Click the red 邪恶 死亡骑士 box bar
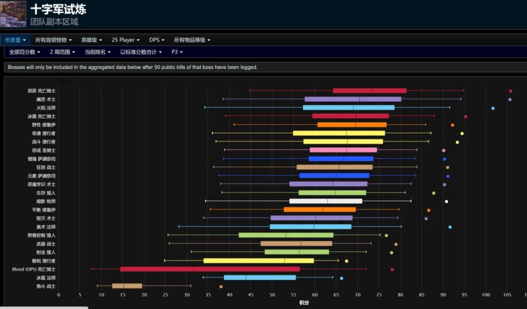The width and height of the screenshot is (527, 309). (x=370, y=91)
